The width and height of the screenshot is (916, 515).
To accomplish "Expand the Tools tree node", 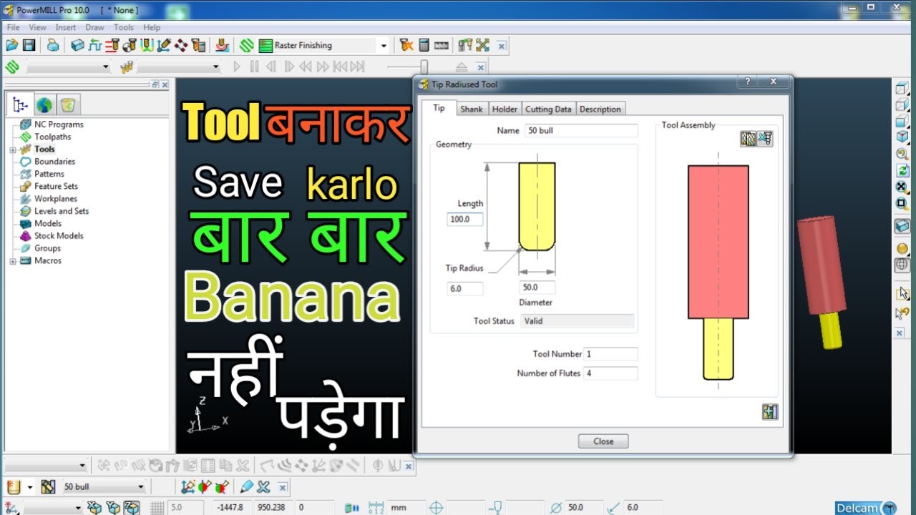I will click(x=13, y=149).
